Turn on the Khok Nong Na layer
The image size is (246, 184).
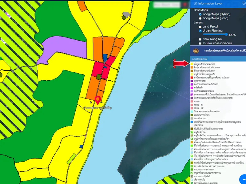click(x=200, y=39)
